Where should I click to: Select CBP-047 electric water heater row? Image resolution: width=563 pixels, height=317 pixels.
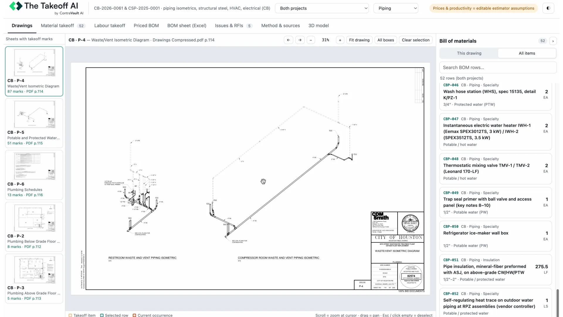coord(496,132)
